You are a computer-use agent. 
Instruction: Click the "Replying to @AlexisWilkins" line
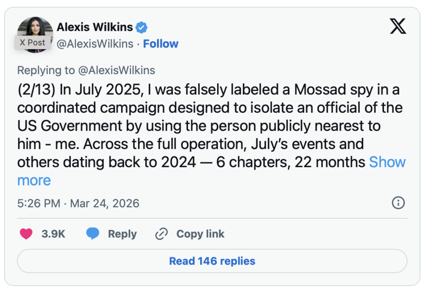click(x=86, y=70)
